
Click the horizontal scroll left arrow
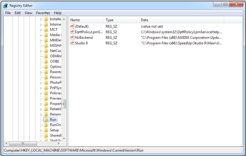tap(6, 143)
